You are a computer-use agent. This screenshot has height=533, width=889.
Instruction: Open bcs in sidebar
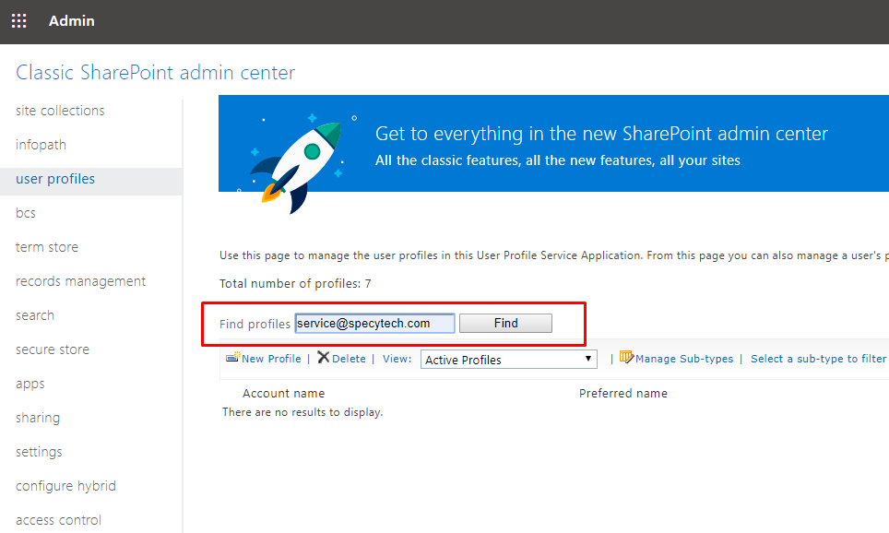[26, 213]
